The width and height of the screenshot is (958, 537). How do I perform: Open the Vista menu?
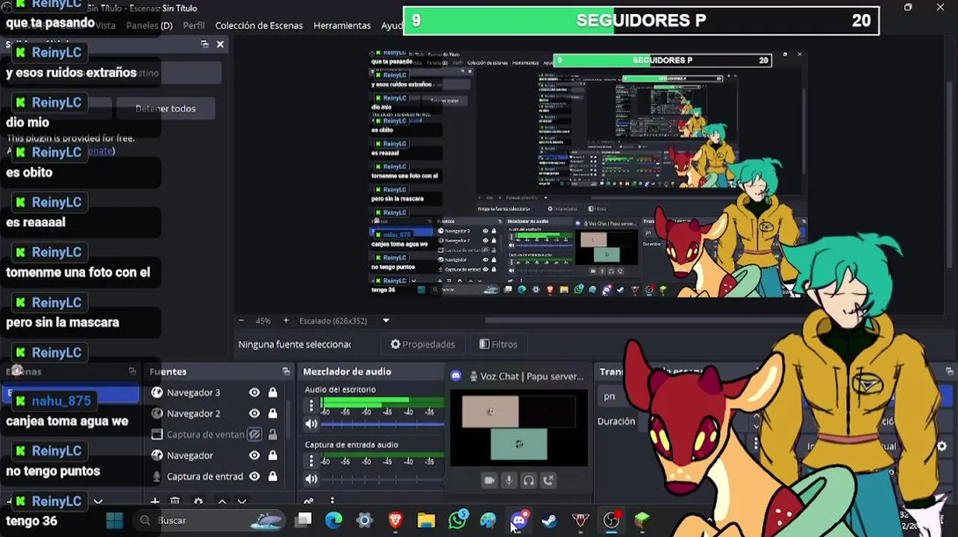[105, 25]
